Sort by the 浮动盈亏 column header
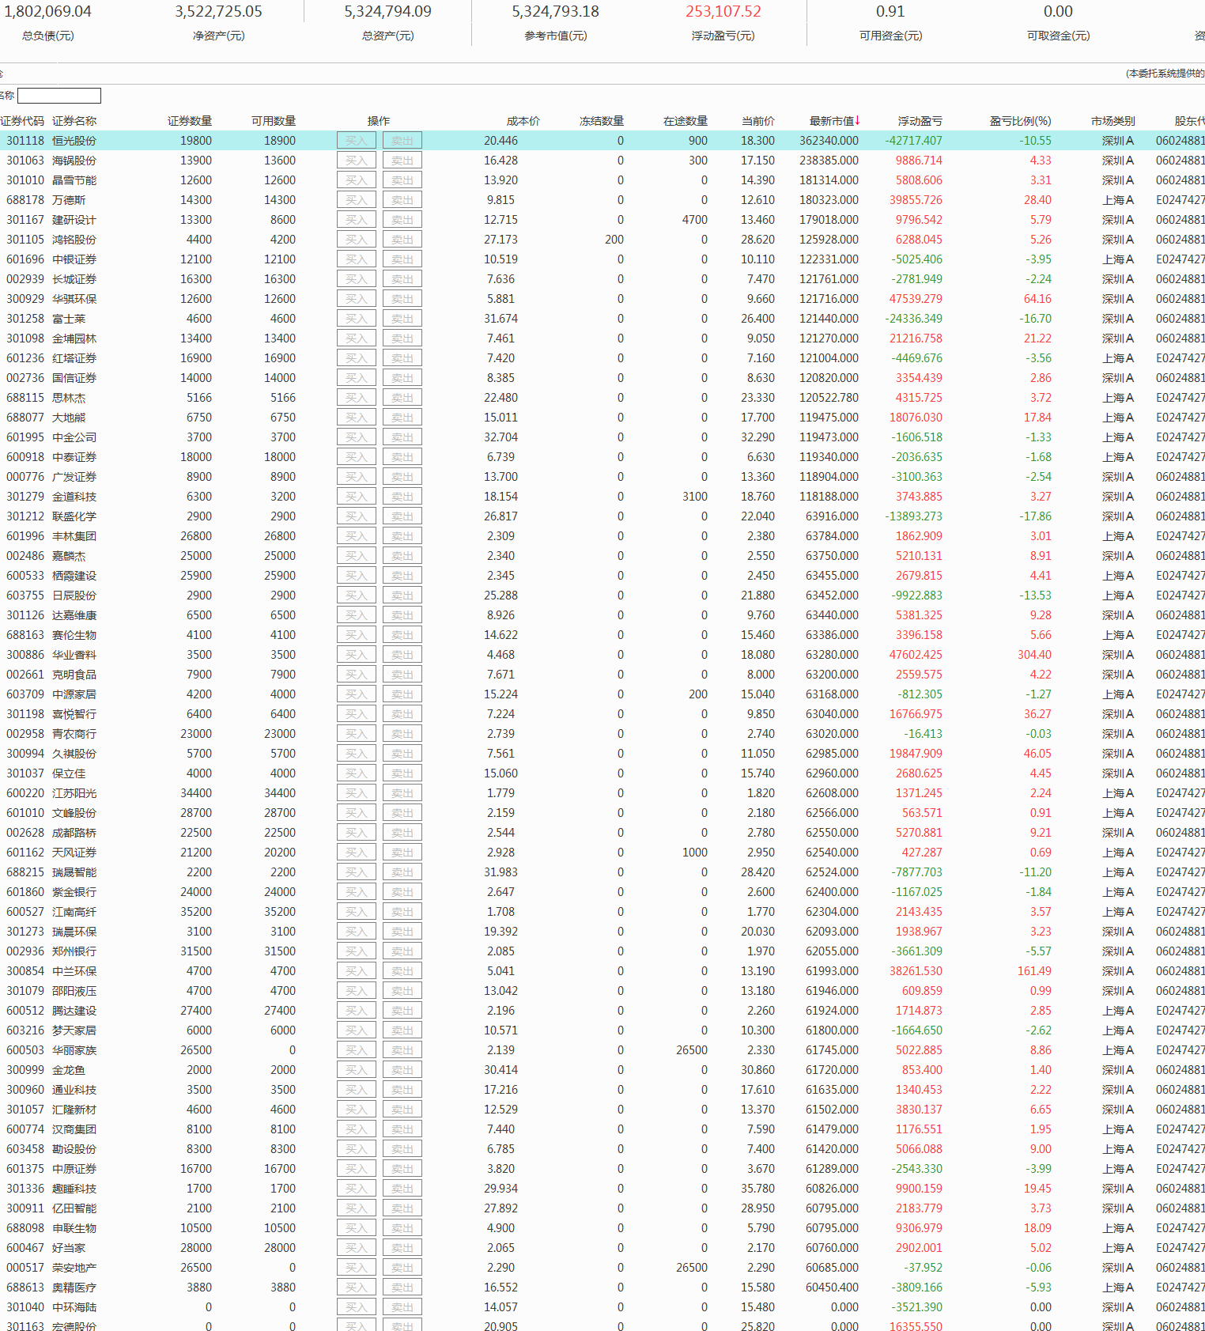Image resolution: width=1205 pixels, height=1331 pixels. (920, 121)
